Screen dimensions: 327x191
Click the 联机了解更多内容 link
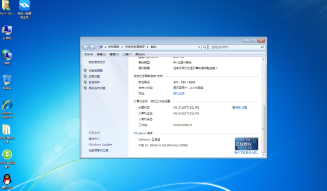tap(247, 153)
